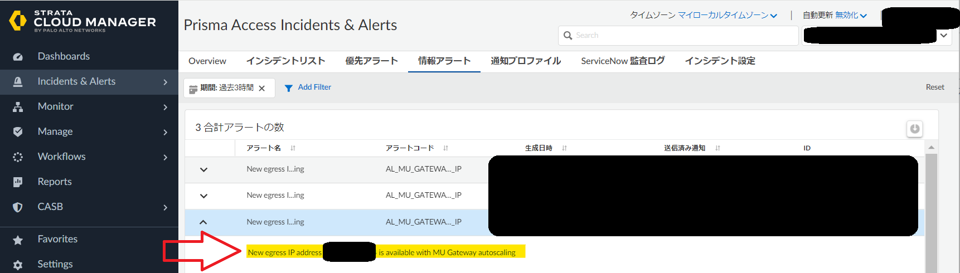Screen dimensions: 960x273
Task: Switch to the 通知プロファイル tab
Action: 526,61
